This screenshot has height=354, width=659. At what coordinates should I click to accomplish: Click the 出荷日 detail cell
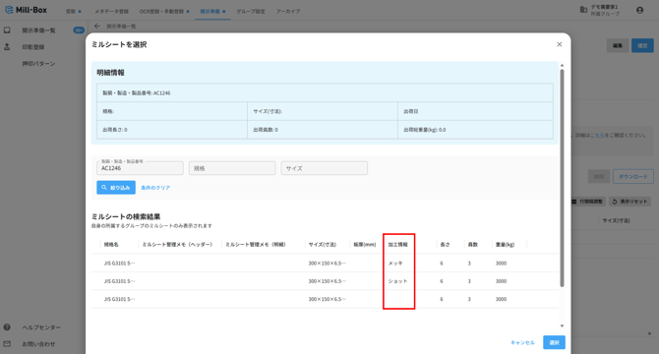(x=475, y=111)
